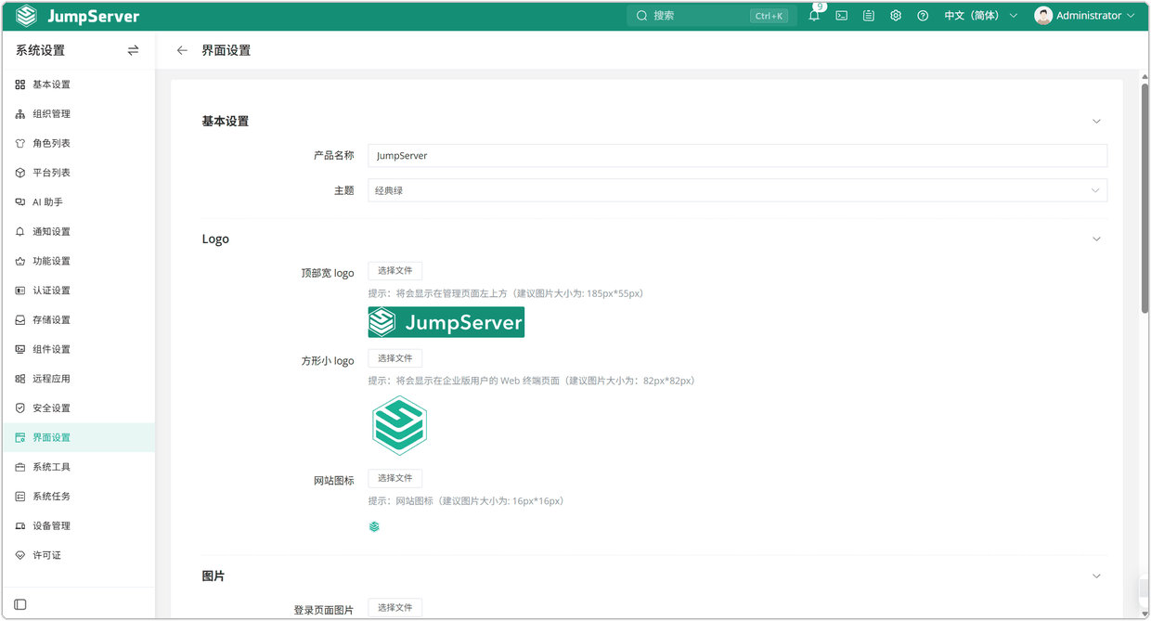
Task: Go to 设备管理 in the sidebar
Action: [78, 526]
